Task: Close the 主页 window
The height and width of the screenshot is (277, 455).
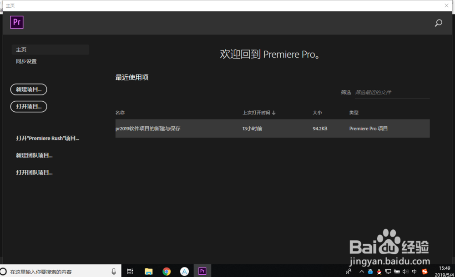Action: [447, 5]
